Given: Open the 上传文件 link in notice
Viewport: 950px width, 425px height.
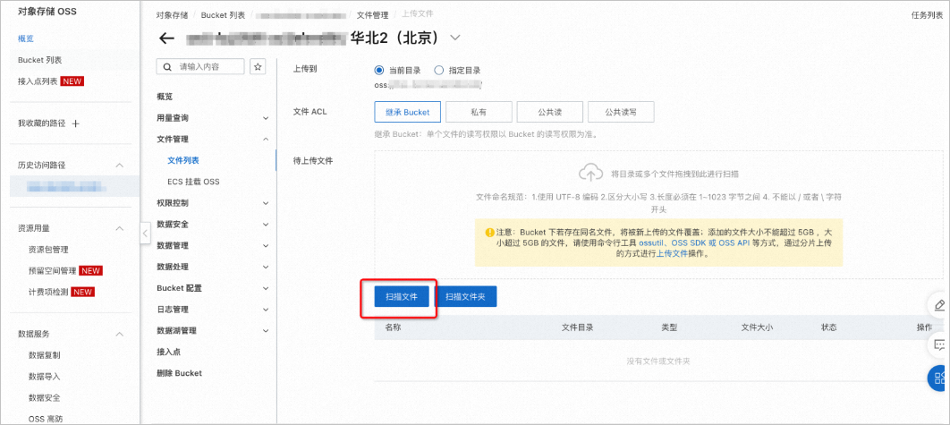Looking at the screenshot, I should [672, 254].
